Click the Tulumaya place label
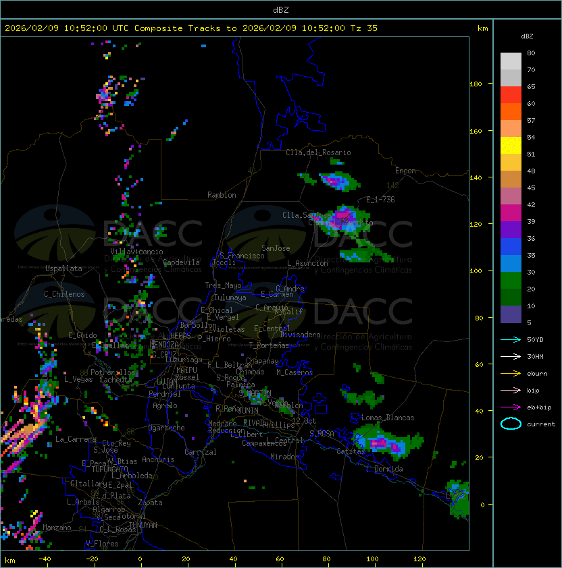Image resolution: width=562 pixels, height=568 pixels. click(230, 297)
